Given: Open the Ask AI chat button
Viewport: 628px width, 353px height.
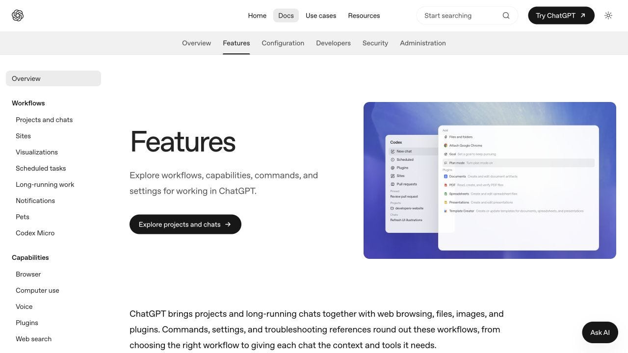Looking at the screenshot, I should [x=600, y=332].
